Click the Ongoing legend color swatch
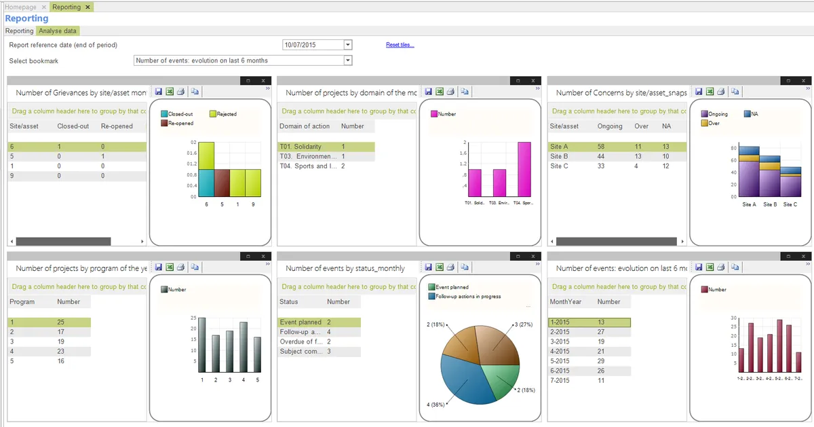The width and height of the screenshot is (814, 427). tap(705, 114)
